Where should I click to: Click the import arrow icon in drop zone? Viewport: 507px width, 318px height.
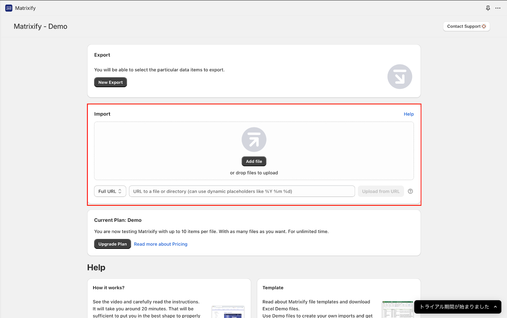coord(254,140)
